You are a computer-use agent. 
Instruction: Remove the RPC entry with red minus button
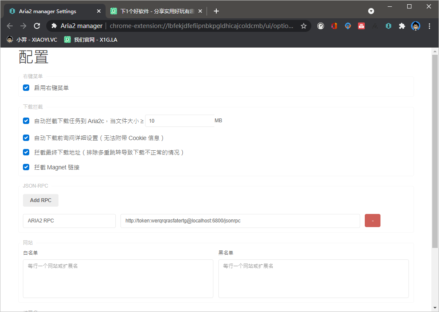coord(372,221)
